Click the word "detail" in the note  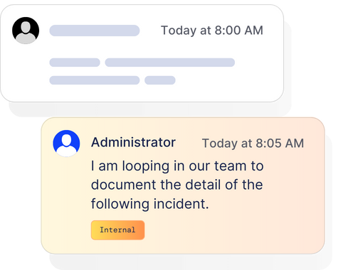203,185
